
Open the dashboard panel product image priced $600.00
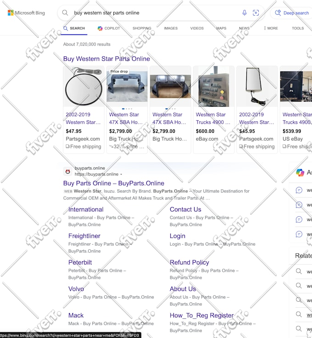pos(214,86)
